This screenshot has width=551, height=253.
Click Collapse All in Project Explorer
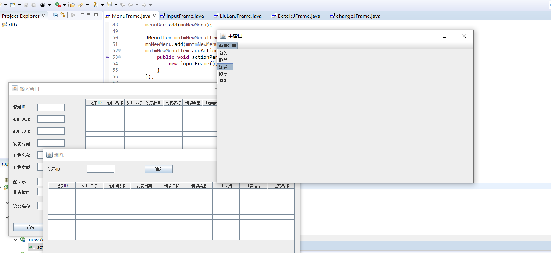pyautogui.click(x=55, y=15)
